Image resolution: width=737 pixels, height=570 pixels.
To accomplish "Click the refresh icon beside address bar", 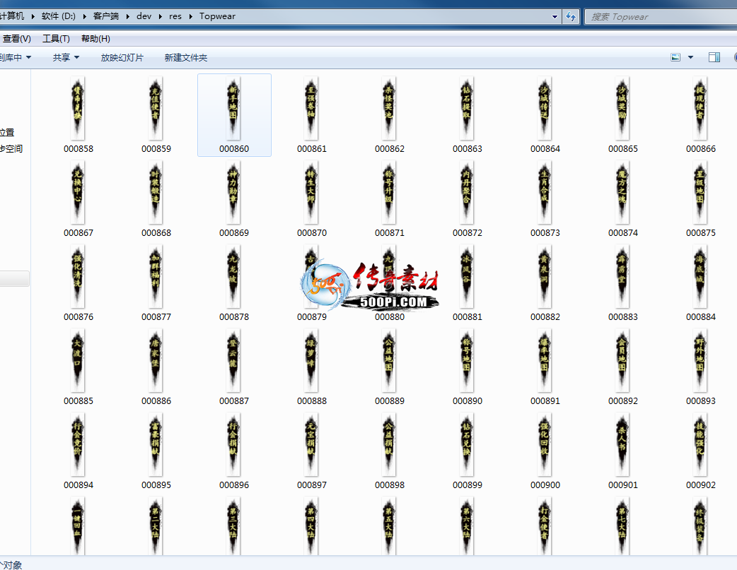I will (571, 16).
